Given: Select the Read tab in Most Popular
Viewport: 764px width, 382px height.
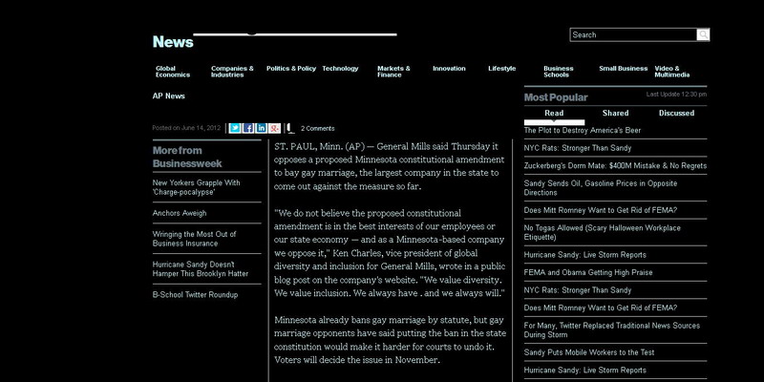Looking at the screenshot, I should pos(554,113).
